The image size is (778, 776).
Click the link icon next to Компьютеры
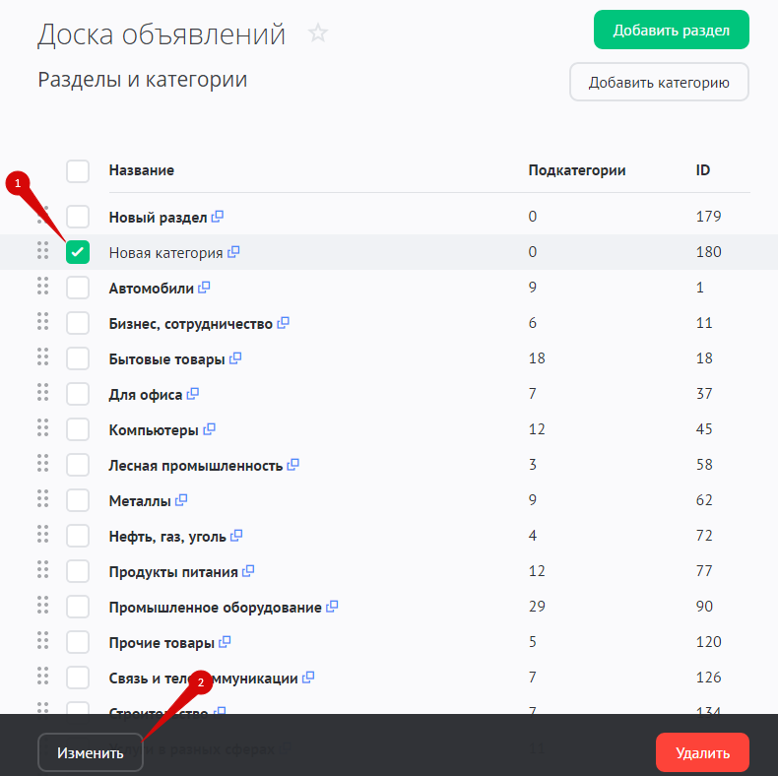click(209, 429)
